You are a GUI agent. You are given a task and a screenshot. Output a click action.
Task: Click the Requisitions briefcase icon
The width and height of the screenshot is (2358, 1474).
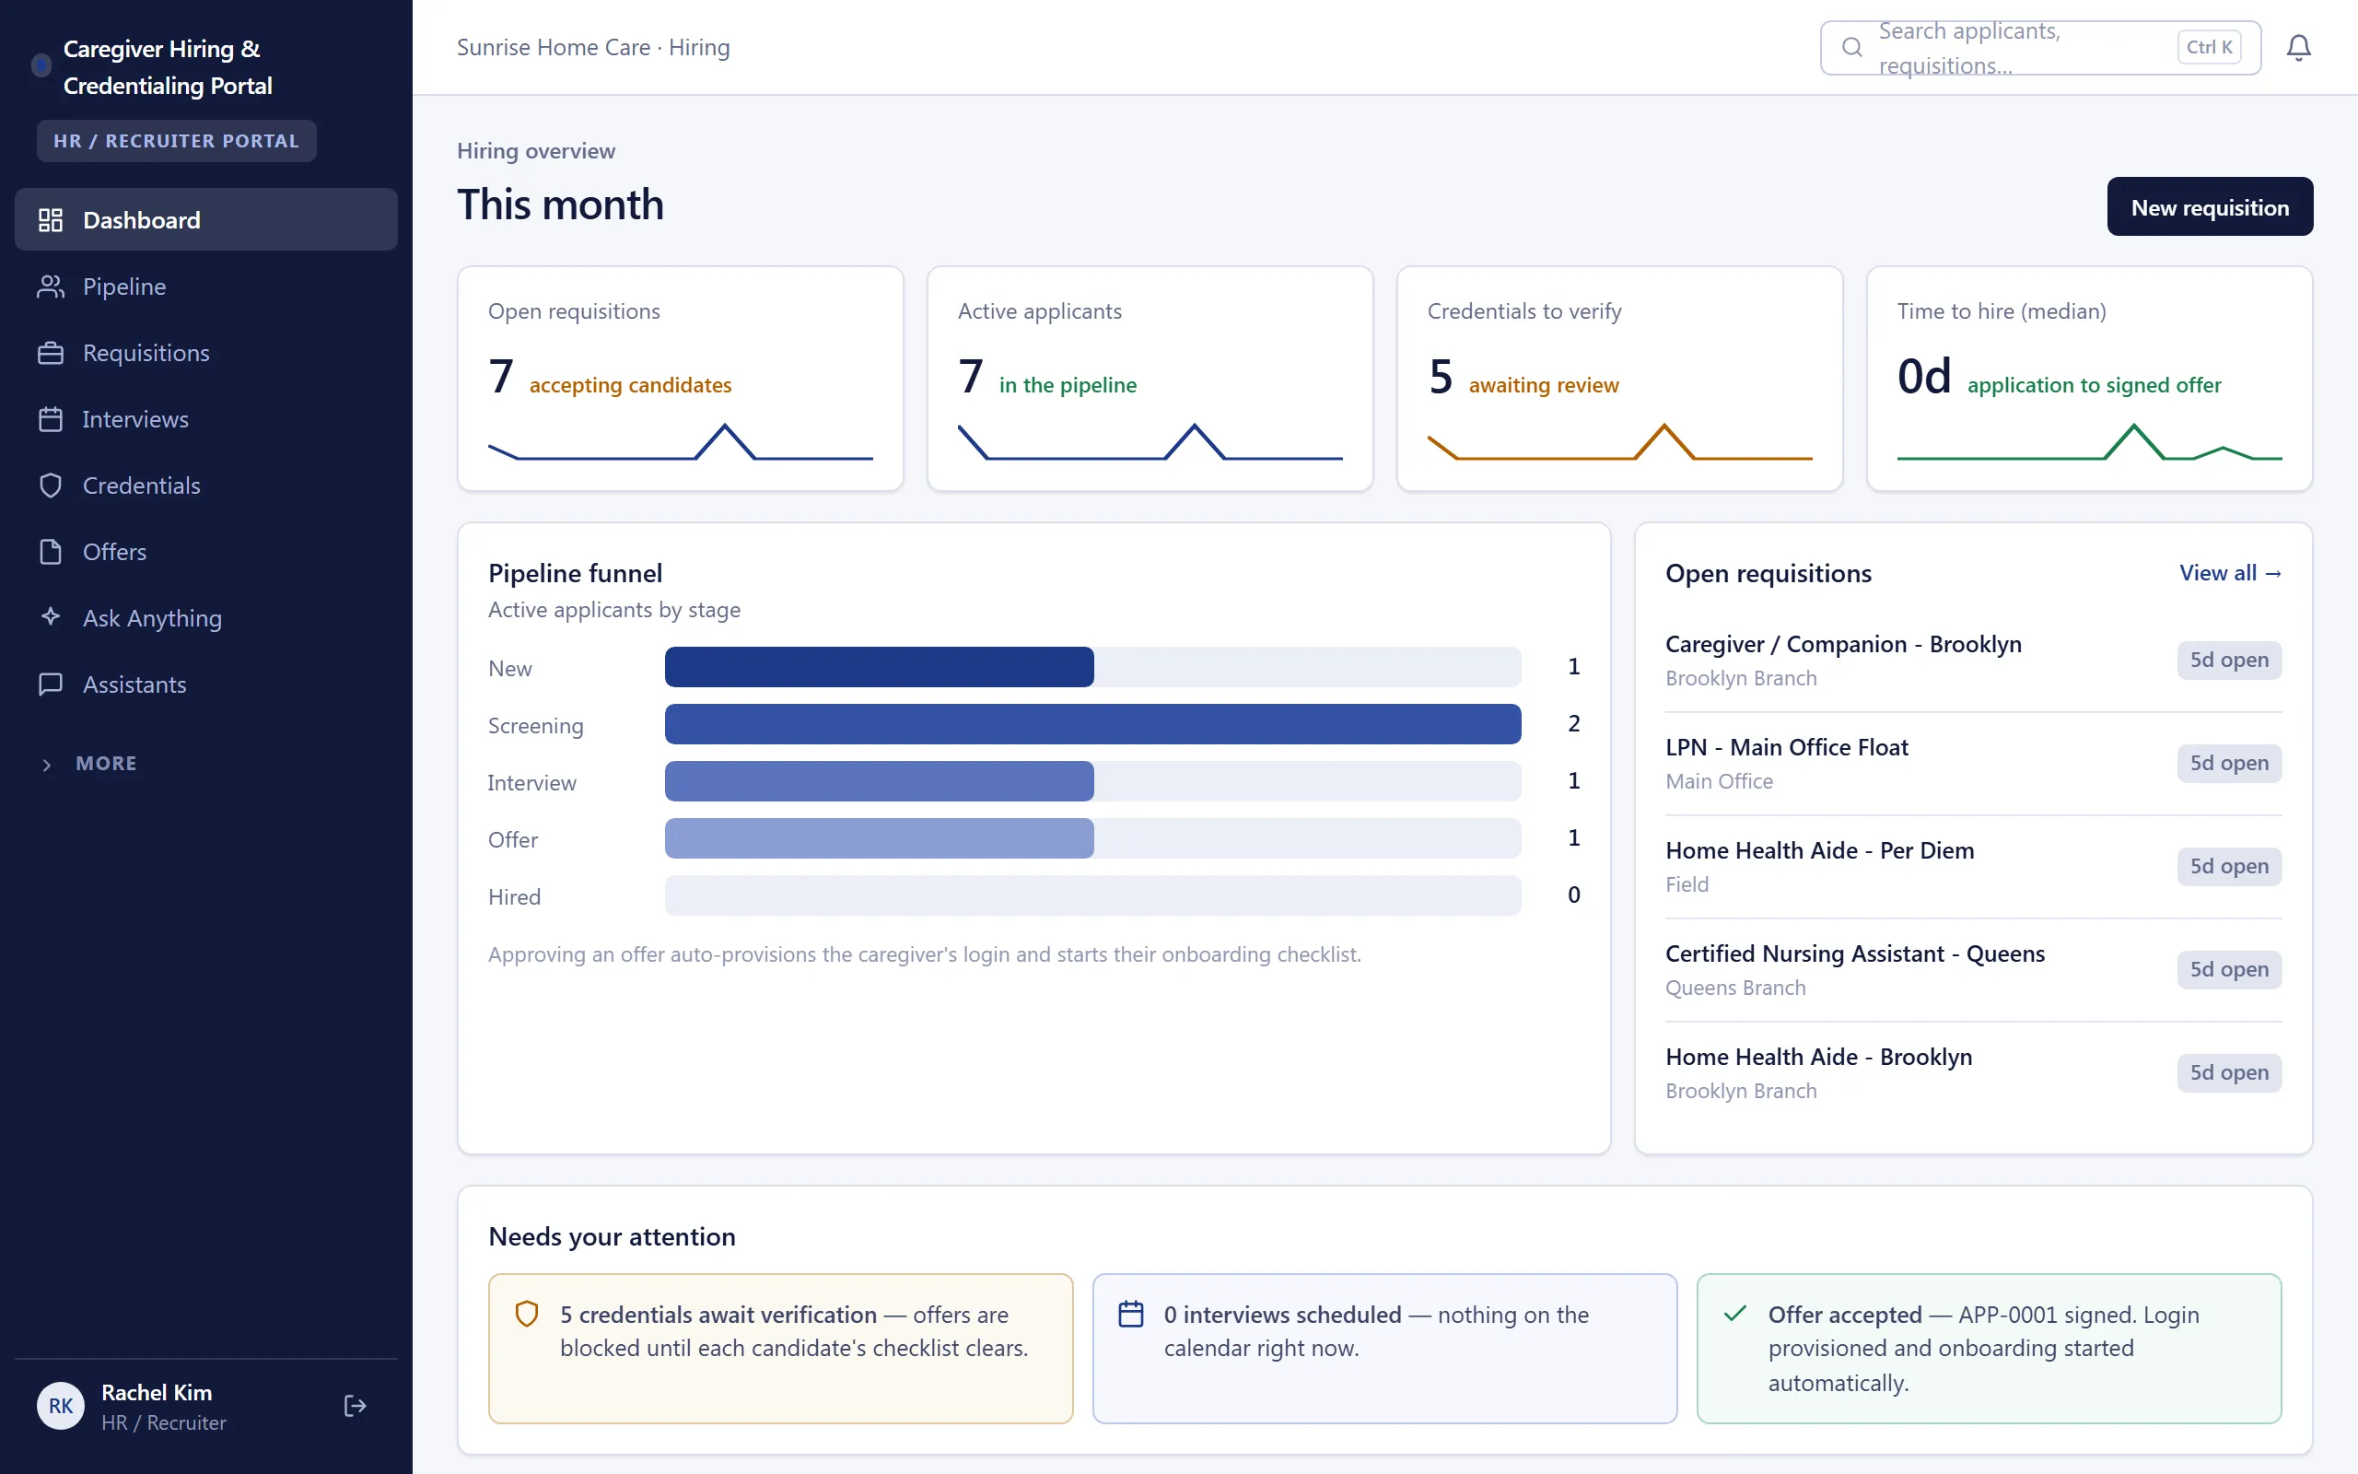click(51, 353)
